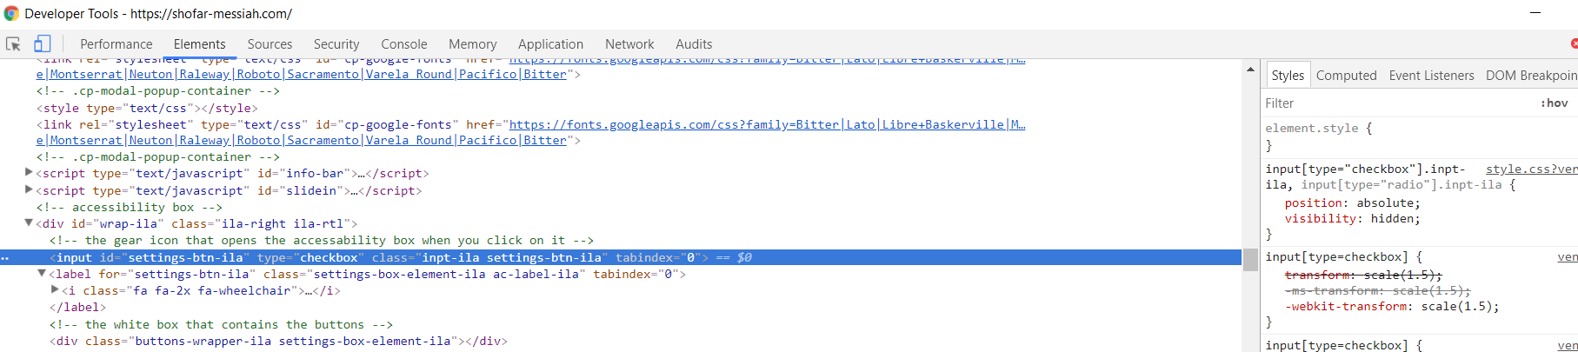This screenshot has width=1578, height=352.
Task: Click the Chrome logo in title bar
Action: click(11, 13)
